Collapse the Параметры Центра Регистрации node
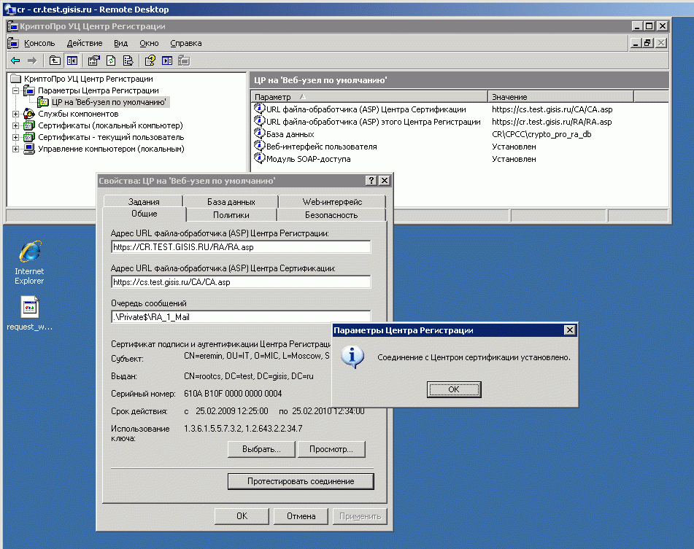The height and width of the screenshot is (549, 694). point(15,90)
